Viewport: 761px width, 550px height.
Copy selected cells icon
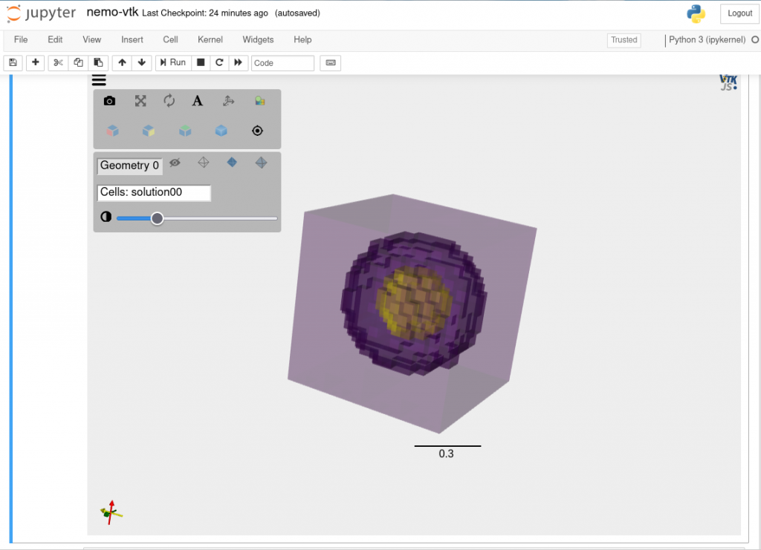78,62
